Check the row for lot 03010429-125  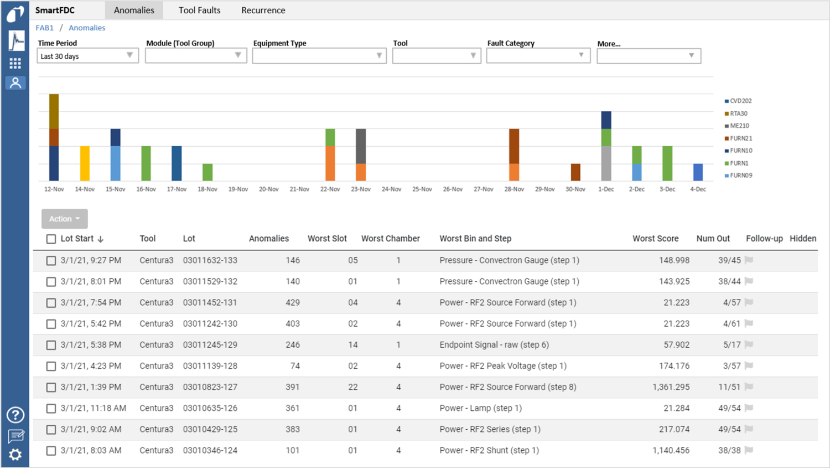point(51,429)
